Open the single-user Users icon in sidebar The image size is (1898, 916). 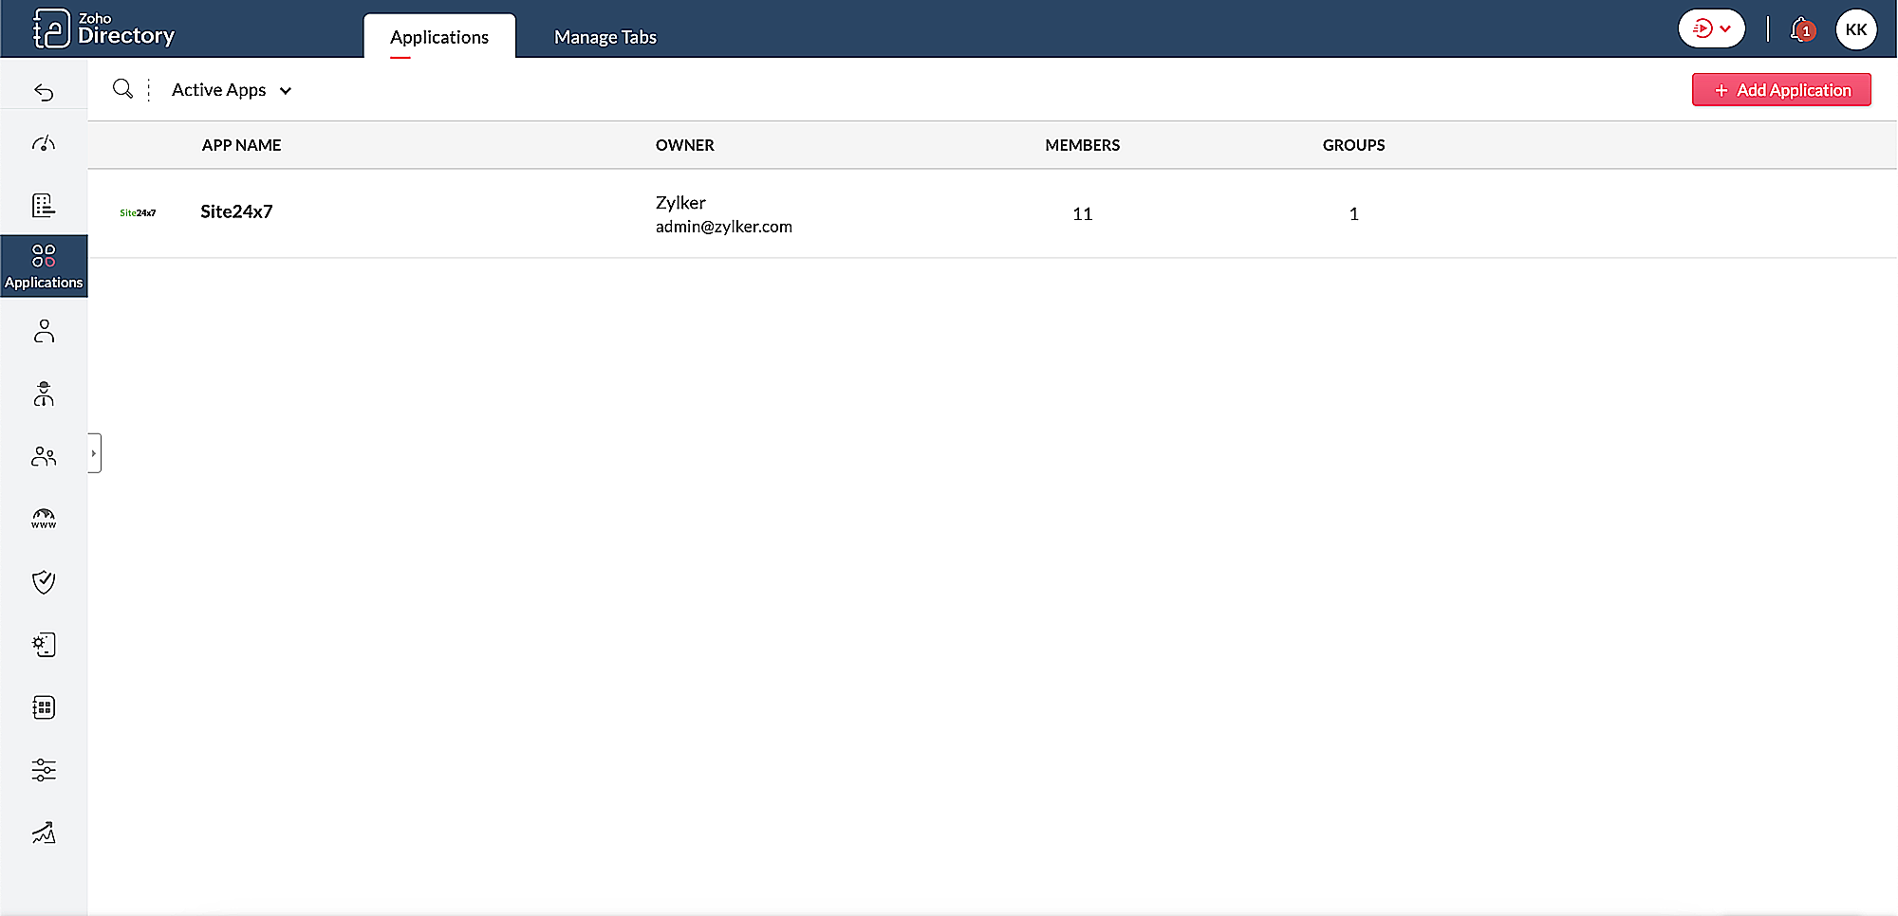[44, 331]
